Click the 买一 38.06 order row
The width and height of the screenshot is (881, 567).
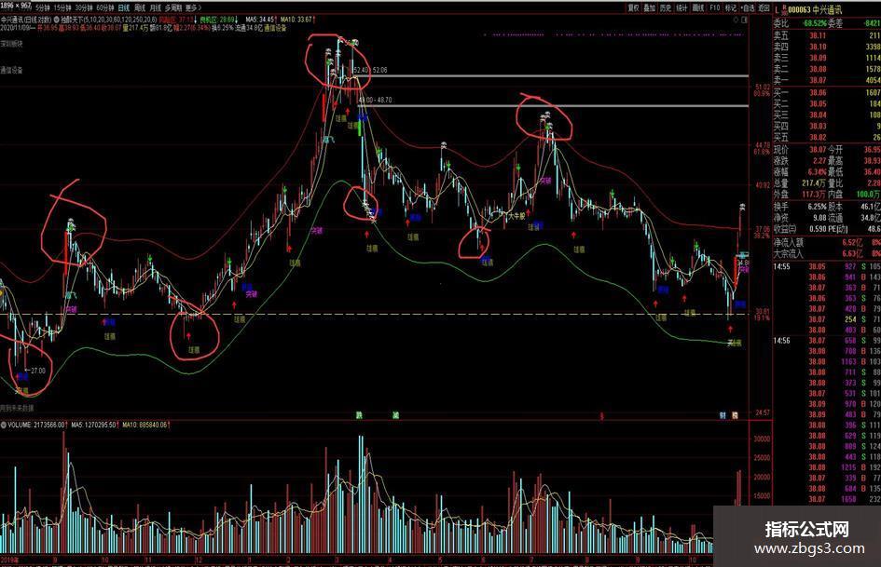827,92
